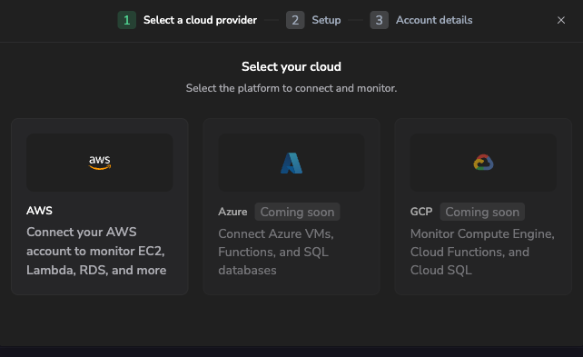
Task: Click the step 1 number badge
Action: [127, 20]
